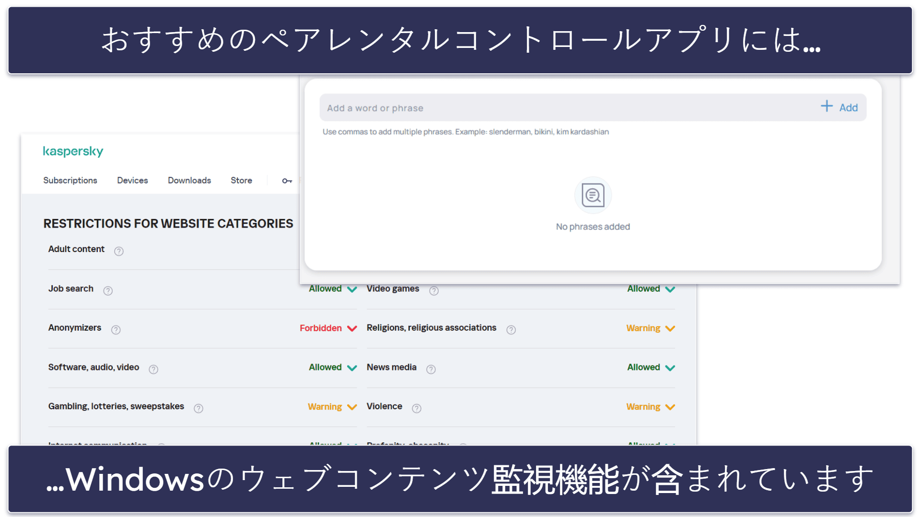
Task: Click the Use commas to add hint text
Action: [466, 132]
